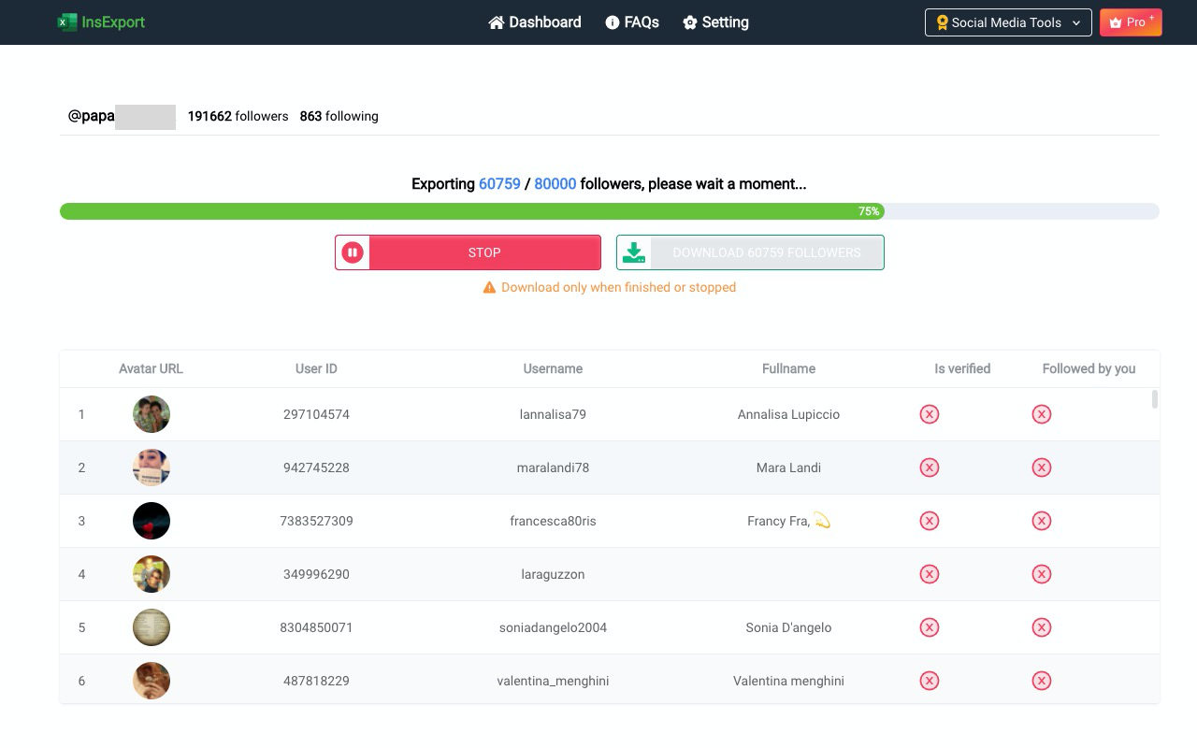Click the table vertical scrollbar thumb
Image resolution: width=1197 pixels, height=748 pixels.
[1155, 399]
